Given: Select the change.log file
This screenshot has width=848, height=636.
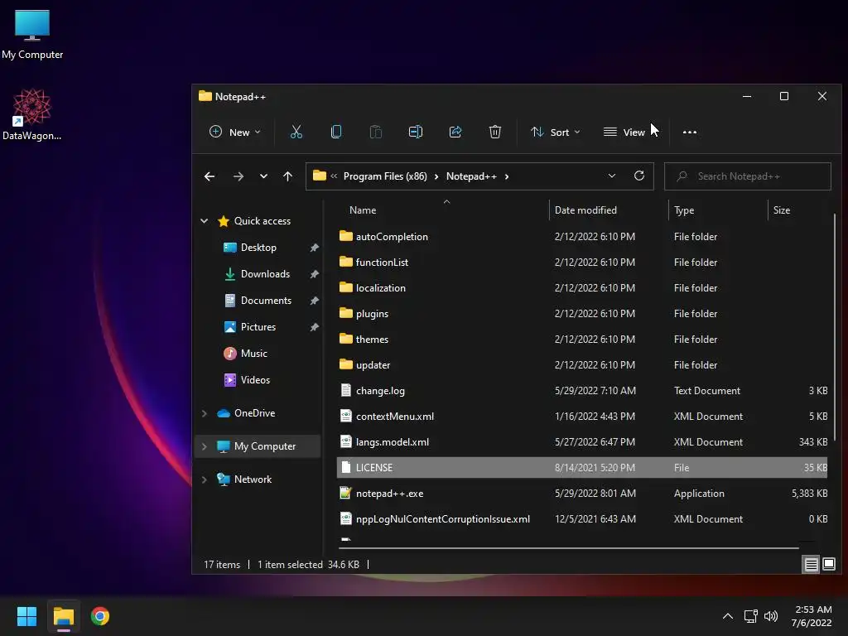Looking at the screenshot, I should pyautogui.click(x=380, y=391).
